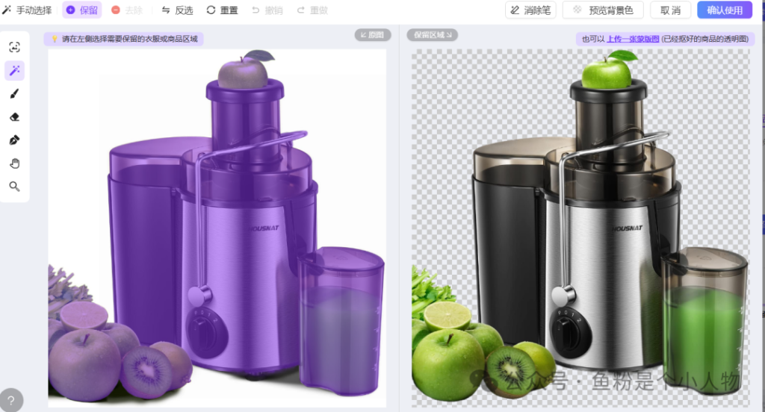Collapse the 原图 original image panel
The height and width of the screenshot is (412, 765).
point(373,34)
